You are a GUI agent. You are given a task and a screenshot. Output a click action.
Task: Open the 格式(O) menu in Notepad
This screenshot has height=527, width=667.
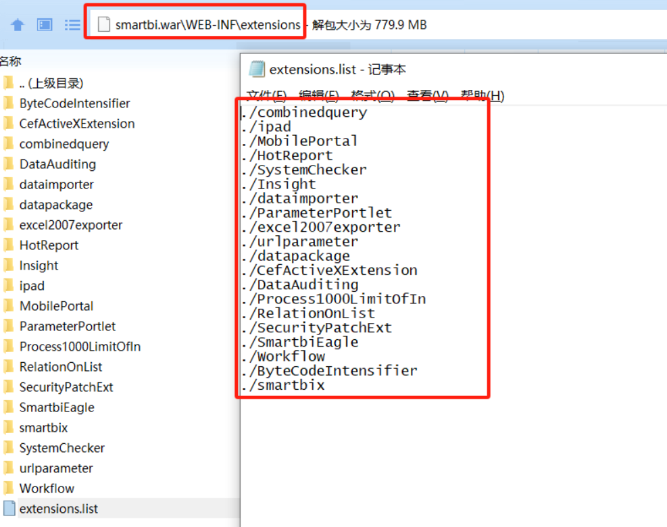(372, 96)
